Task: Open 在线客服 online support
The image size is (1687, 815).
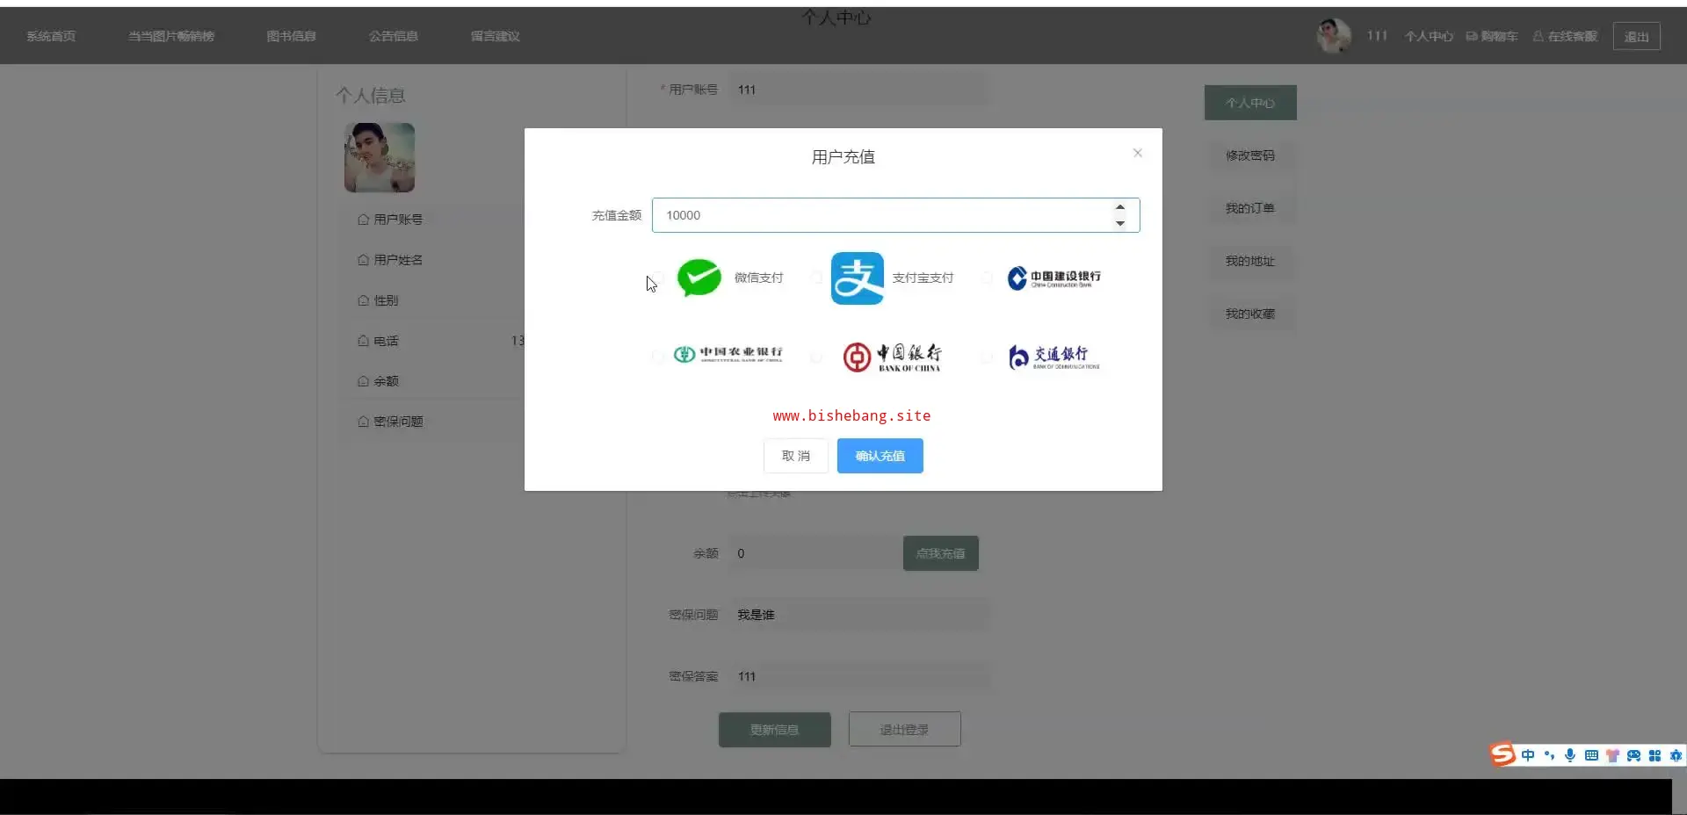Action: [x=1565, y=36]
